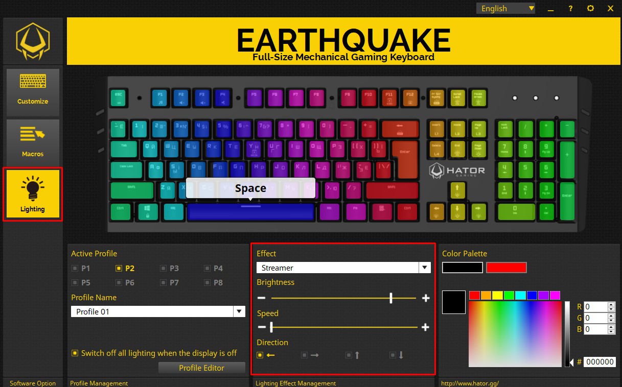This screenshot has height=387, width=622.
Task: Click the Speed slider track
Action: coord(343,327)
